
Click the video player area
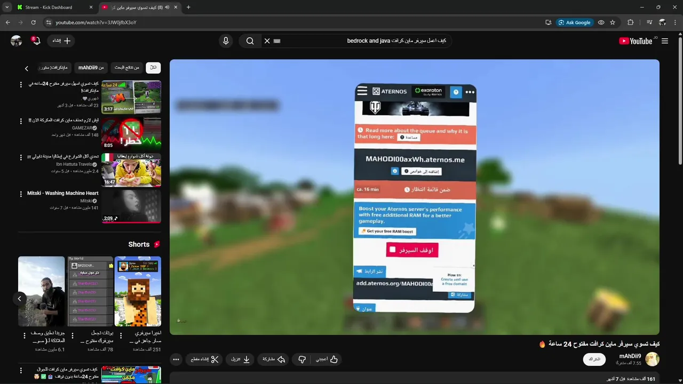click(x=415, y=197)
